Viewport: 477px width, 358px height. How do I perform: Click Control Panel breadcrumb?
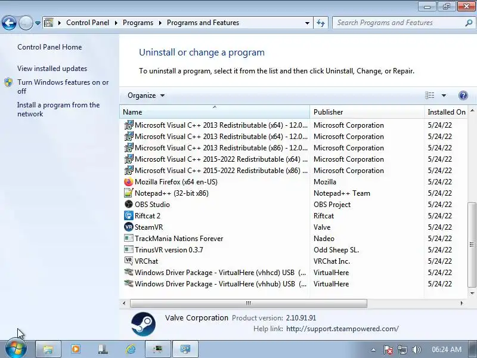tap(88, 23)
